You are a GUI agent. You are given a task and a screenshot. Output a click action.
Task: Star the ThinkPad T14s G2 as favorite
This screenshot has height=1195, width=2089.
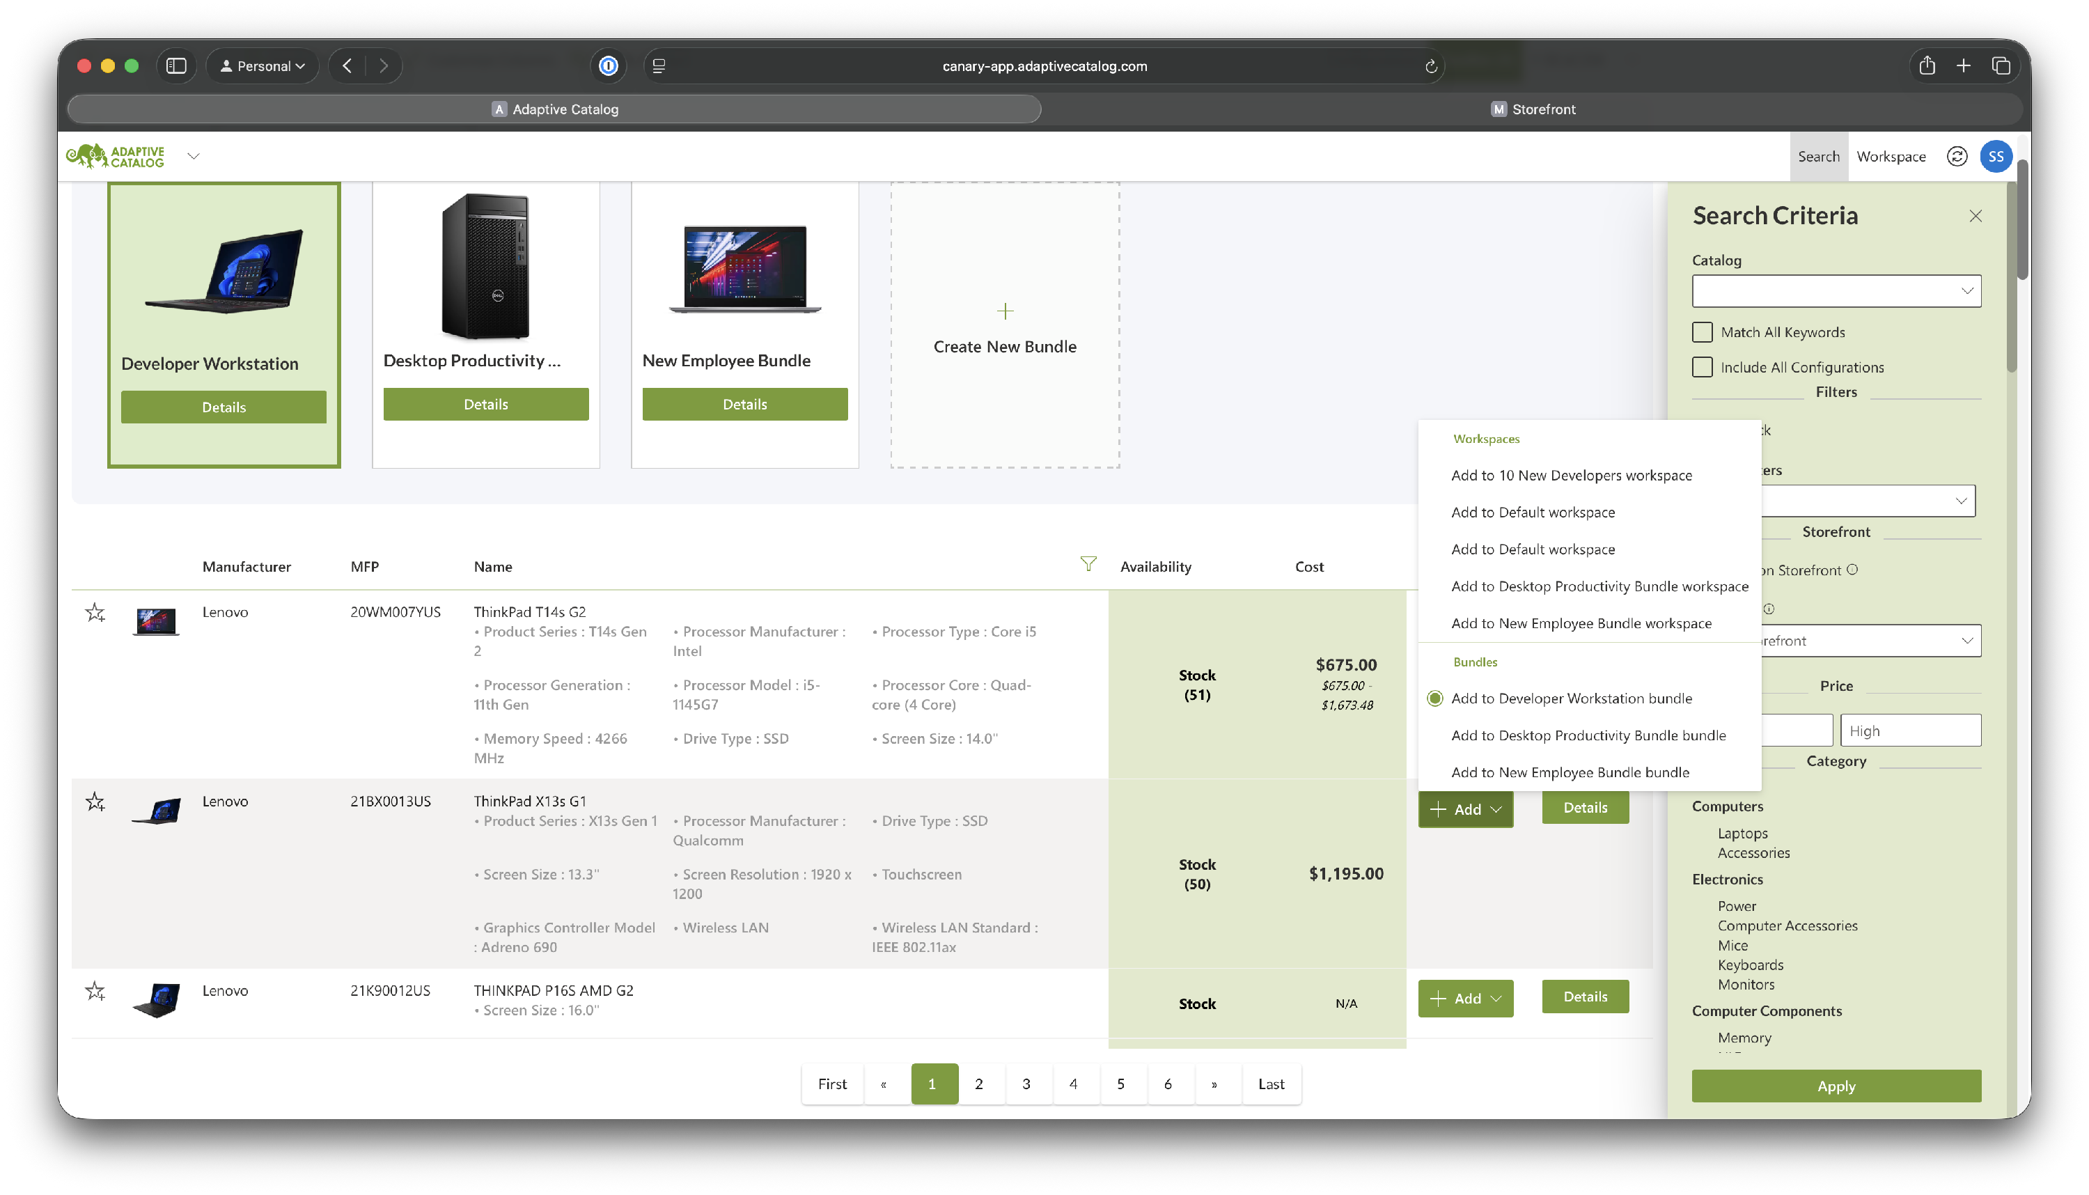pyautogui.click(x=95, y=612)
